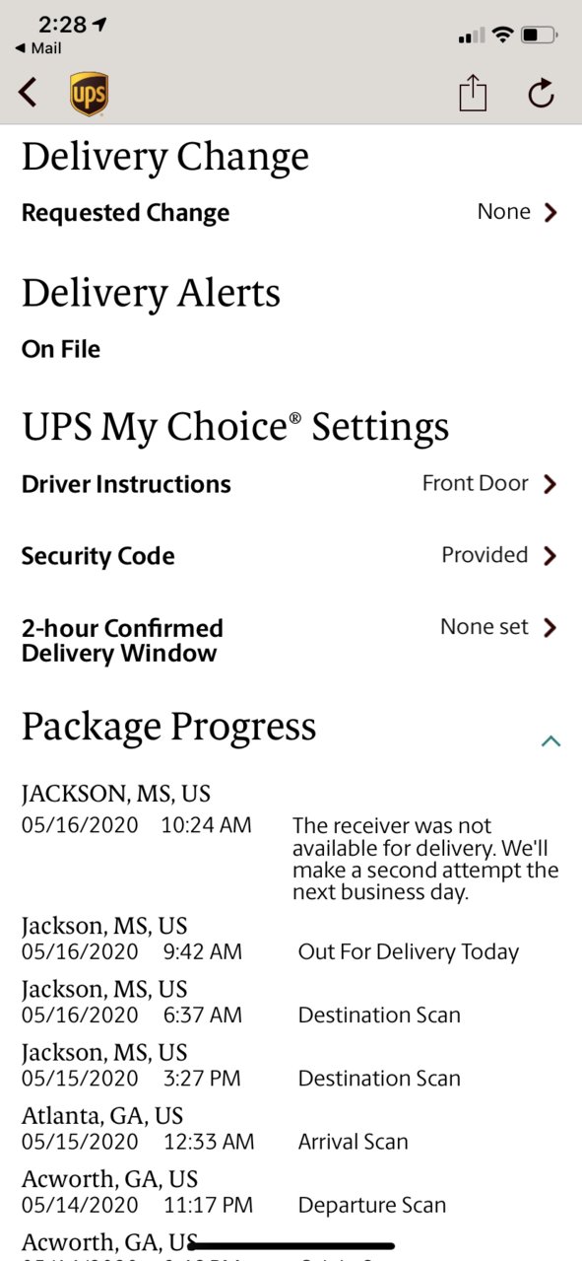The width and height of the screenshot is (582, 1261).
Task: Tap the cellular signal bars icon
Action: 472,36
